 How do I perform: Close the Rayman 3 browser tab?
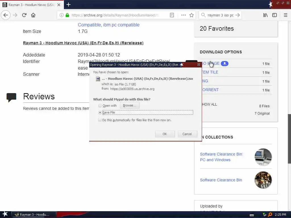coord(59,5)
